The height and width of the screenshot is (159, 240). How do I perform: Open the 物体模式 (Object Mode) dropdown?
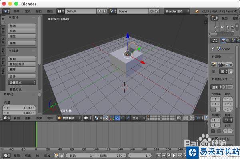point(69,118)
